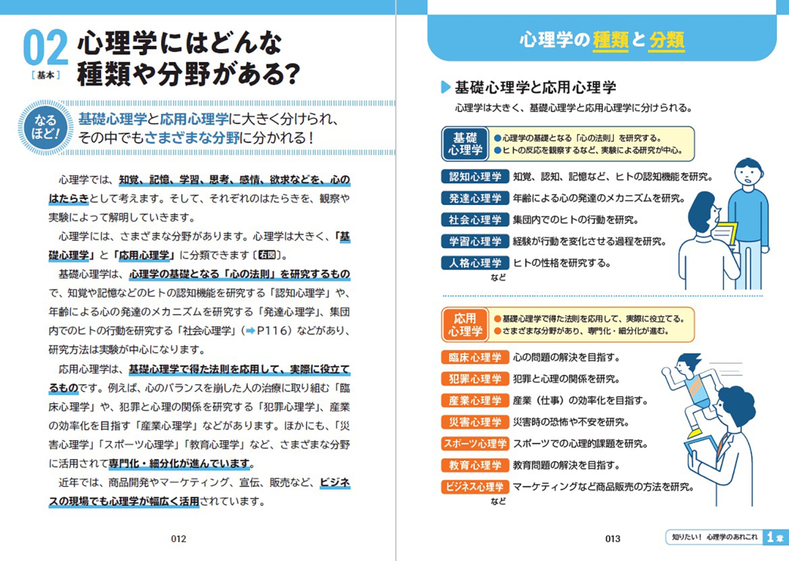
Task: Click the なるほど! round badge
Action: coord(45,127)
